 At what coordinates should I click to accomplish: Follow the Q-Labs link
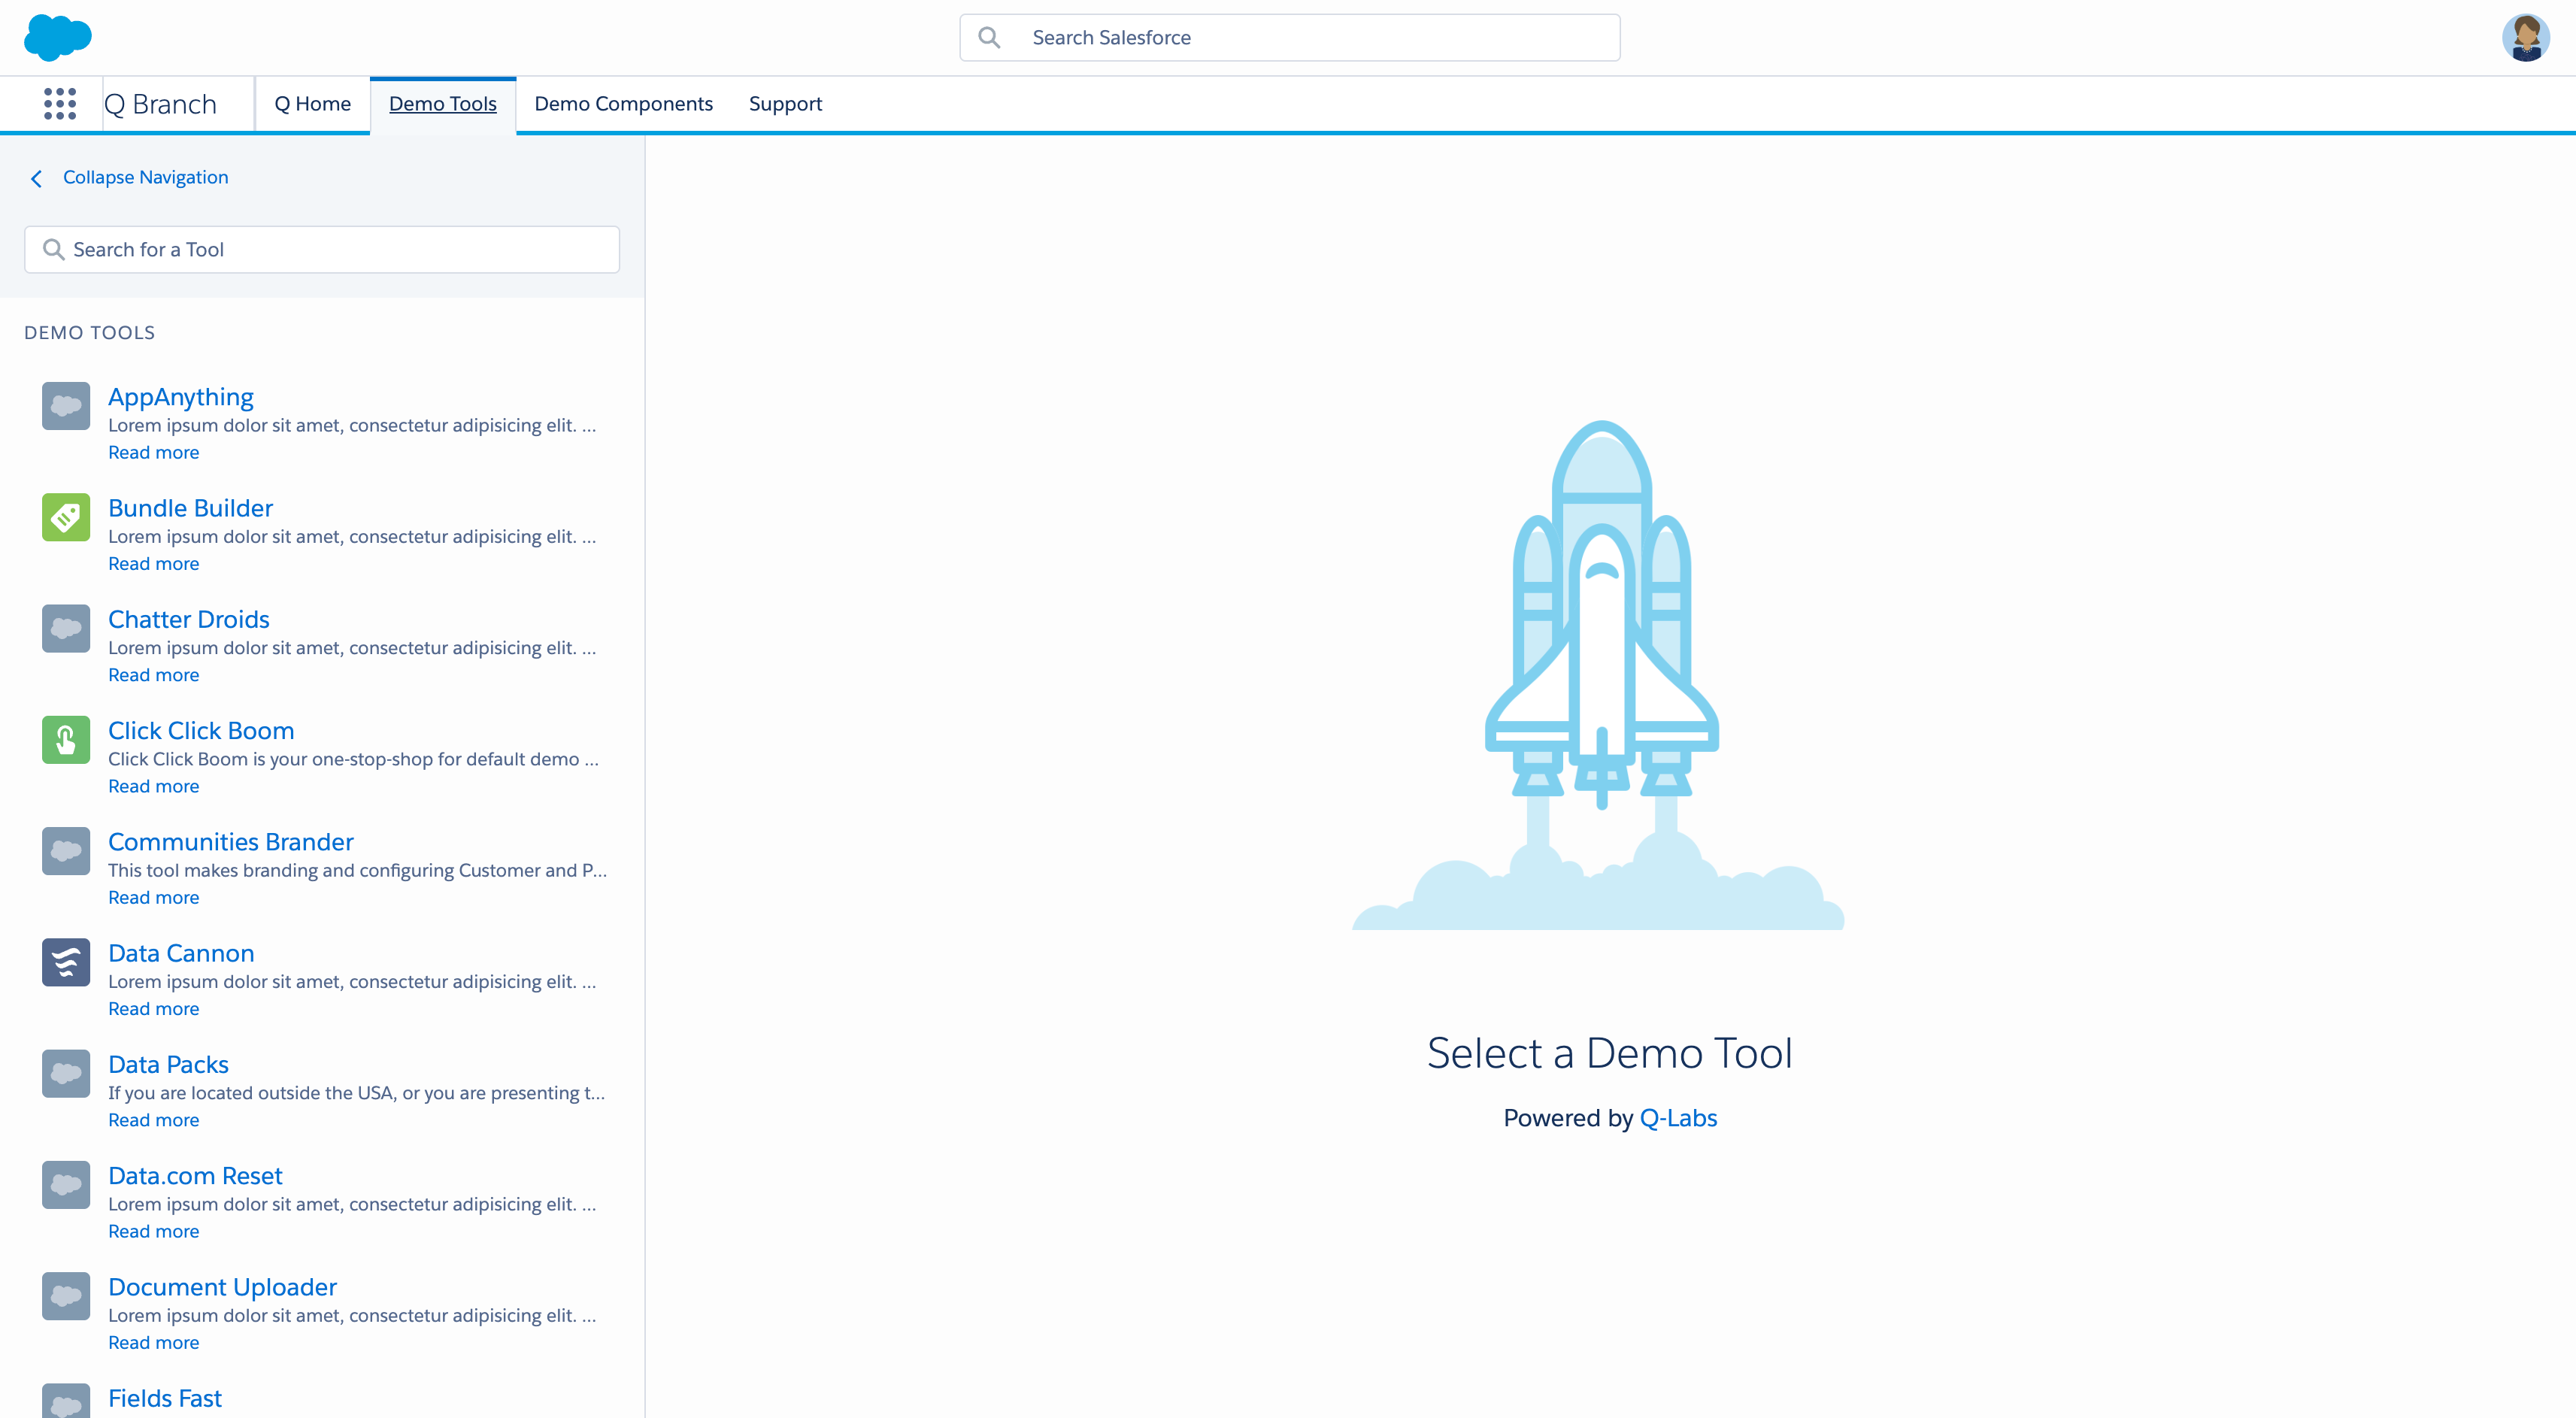click(1678, 1118)
